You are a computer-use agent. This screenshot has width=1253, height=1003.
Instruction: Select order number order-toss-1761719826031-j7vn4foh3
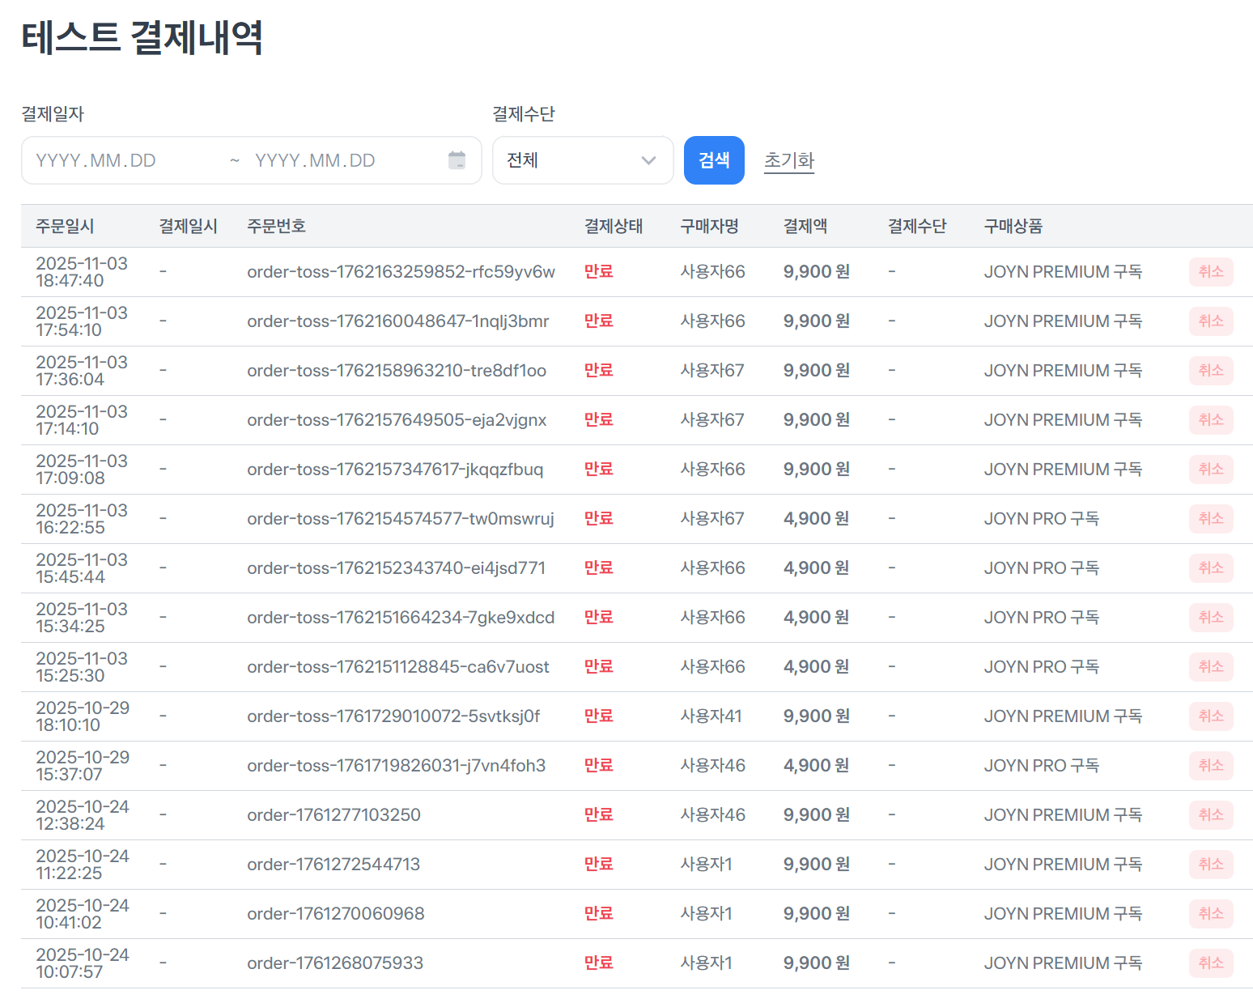397,766
